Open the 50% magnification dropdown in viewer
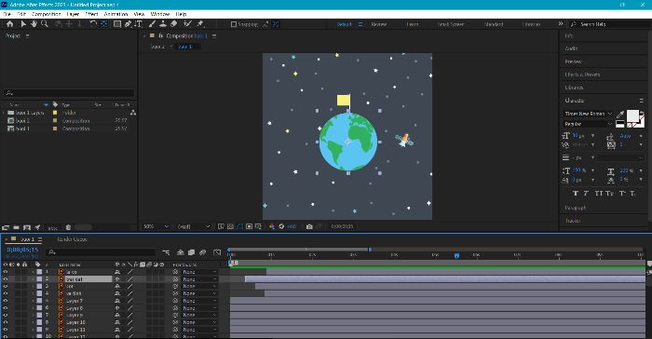 (156, 226)
